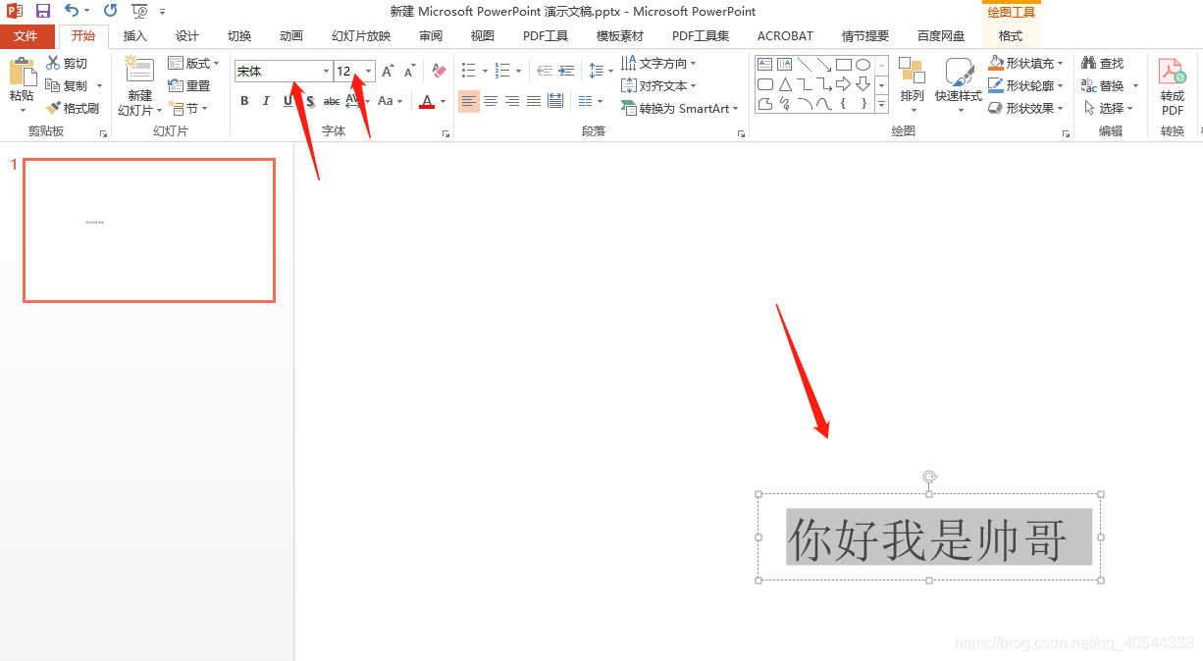Select the right arrow block shape
1203x661 pixels.
tap(843, 84)
